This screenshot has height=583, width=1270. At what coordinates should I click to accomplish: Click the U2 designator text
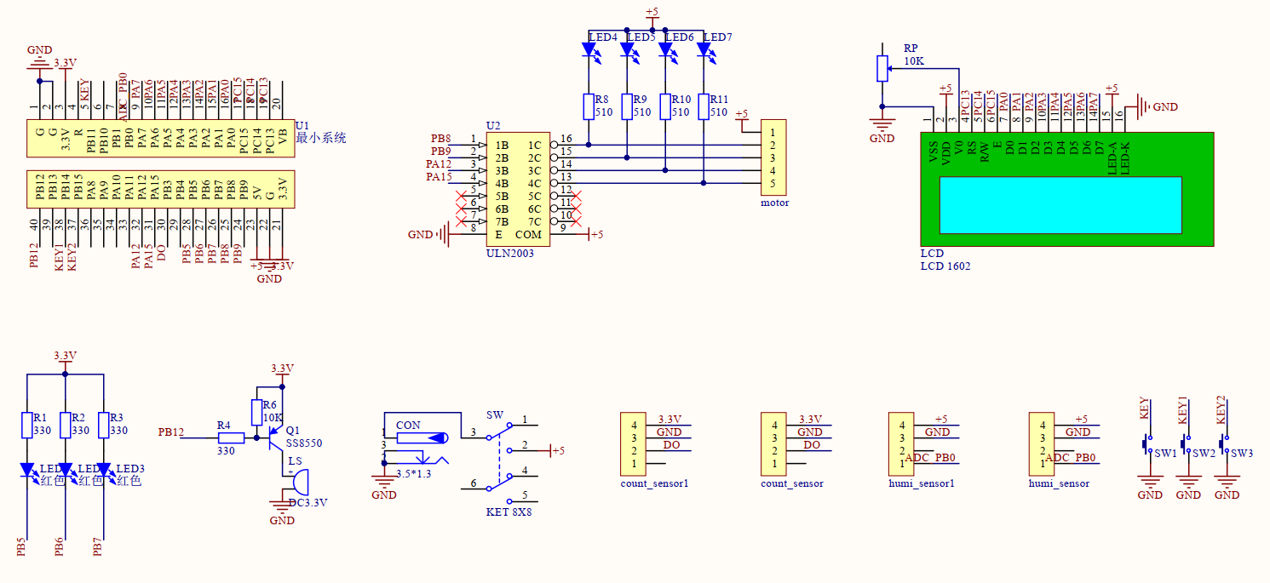(493, 126)
